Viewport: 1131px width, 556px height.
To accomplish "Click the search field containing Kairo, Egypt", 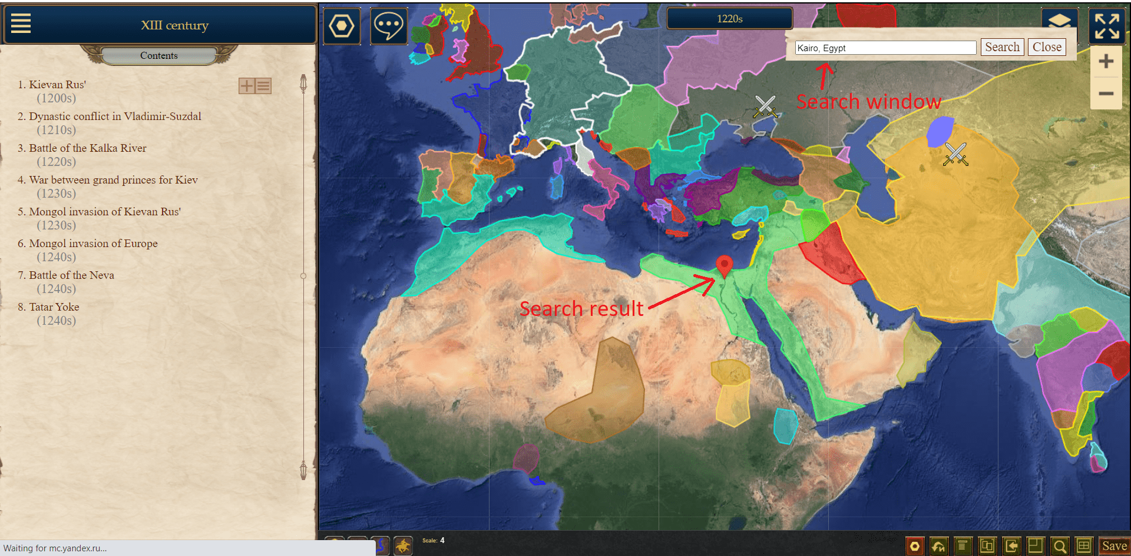I will [885, 48].
